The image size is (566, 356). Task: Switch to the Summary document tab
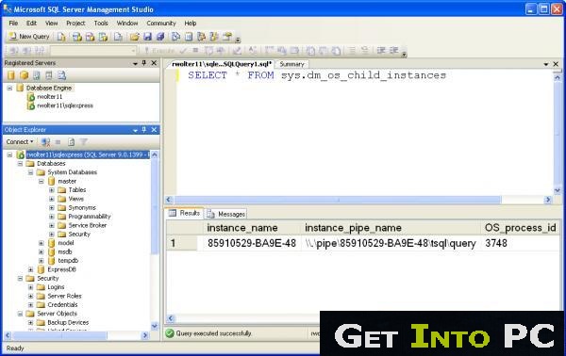tap(291, 64)
